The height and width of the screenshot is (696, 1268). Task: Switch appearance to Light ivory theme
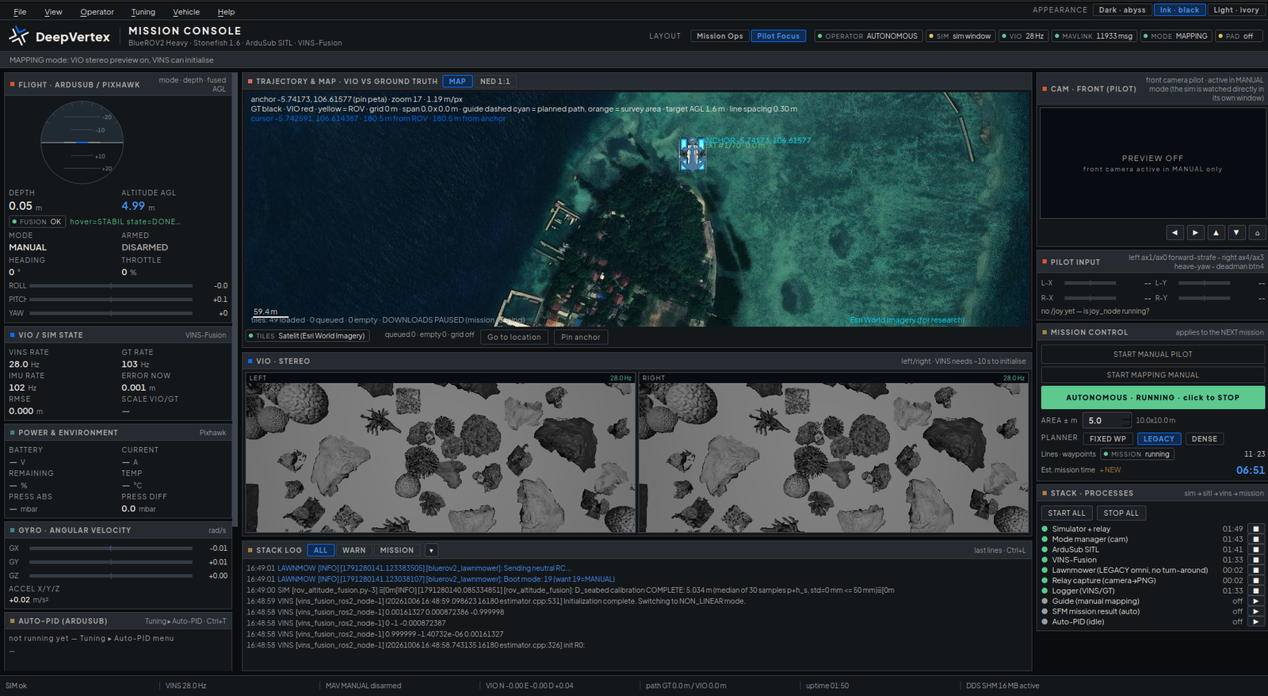point(1236,10)
